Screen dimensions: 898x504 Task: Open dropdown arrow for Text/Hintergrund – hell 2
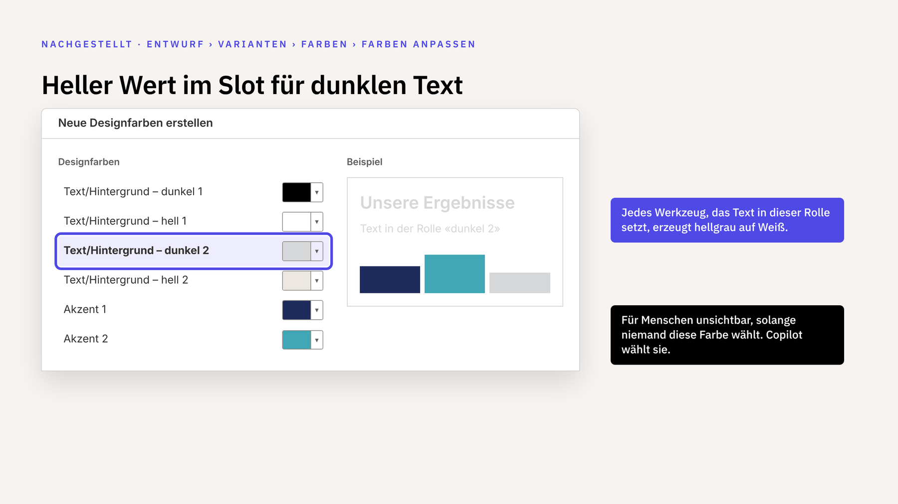tap(317, 280)
